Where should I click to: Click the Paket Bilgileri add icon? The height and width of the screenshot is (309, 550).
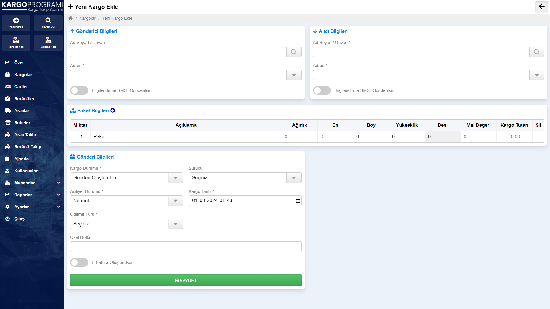point(112,110)
